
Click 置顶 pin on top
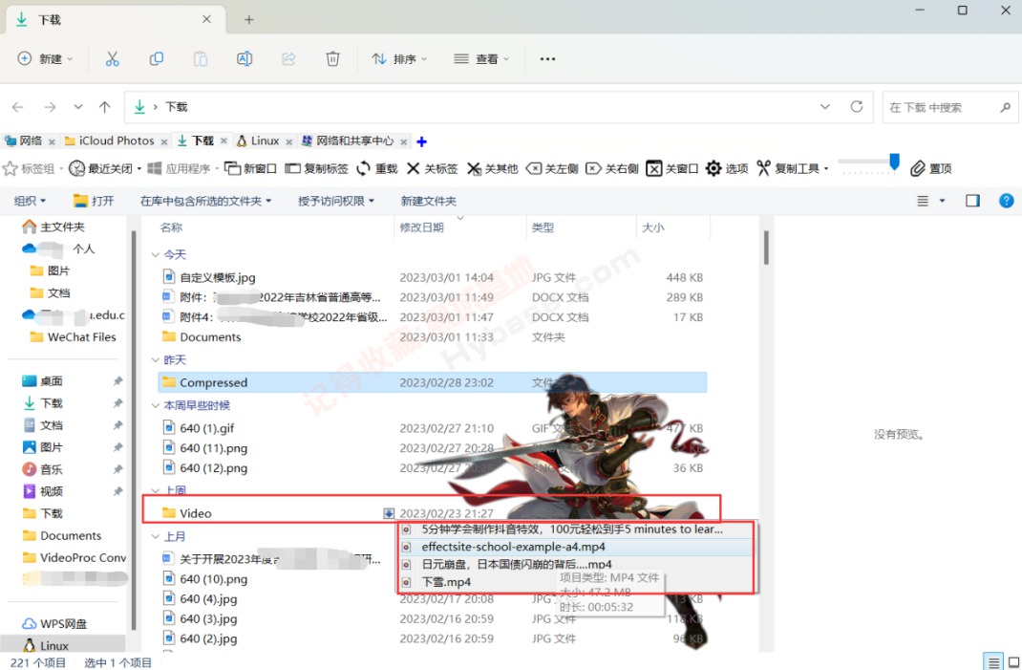[x=930, y=168]
